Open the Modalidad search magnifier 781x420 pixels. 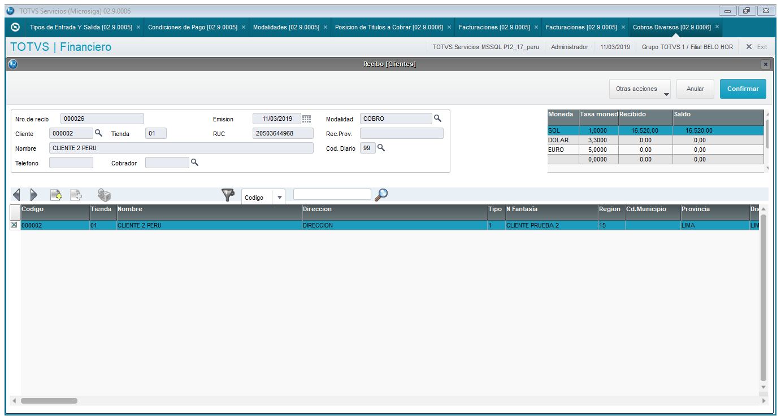click(x=437, y=119)
